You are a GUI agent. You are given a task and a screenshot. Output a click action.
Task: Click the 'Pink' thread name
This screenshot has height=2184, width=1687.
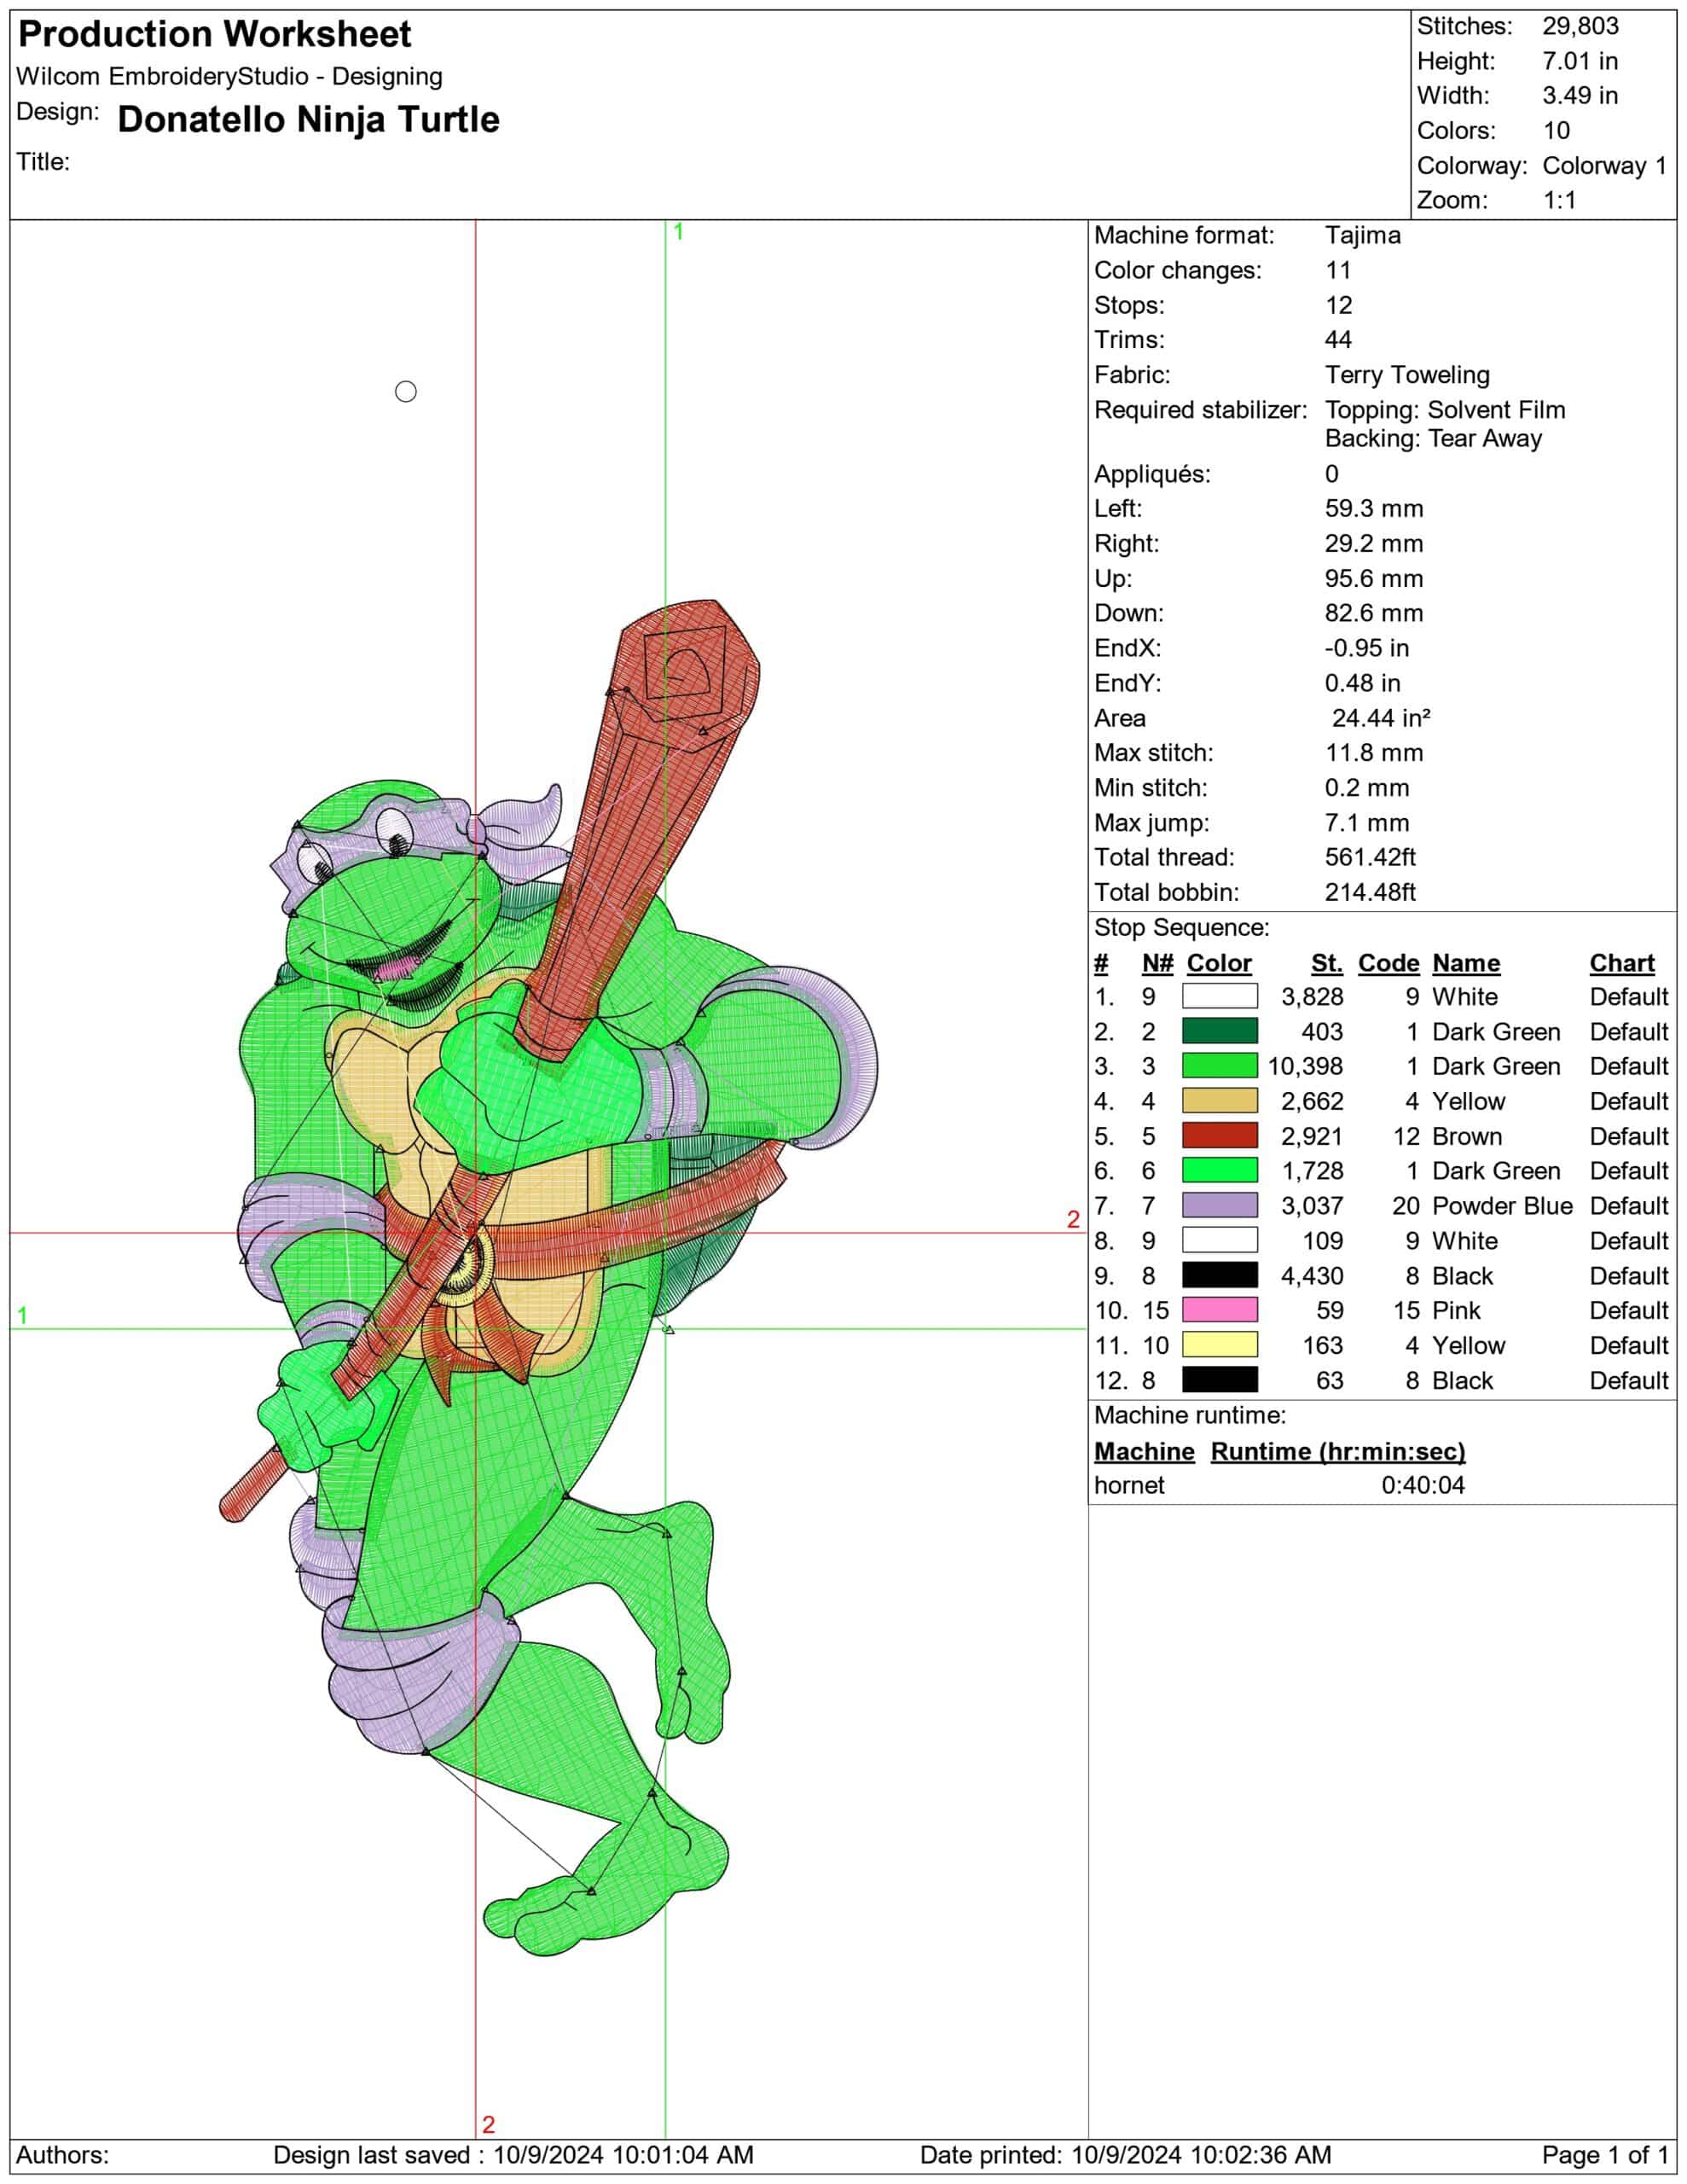[1456, 1310]
